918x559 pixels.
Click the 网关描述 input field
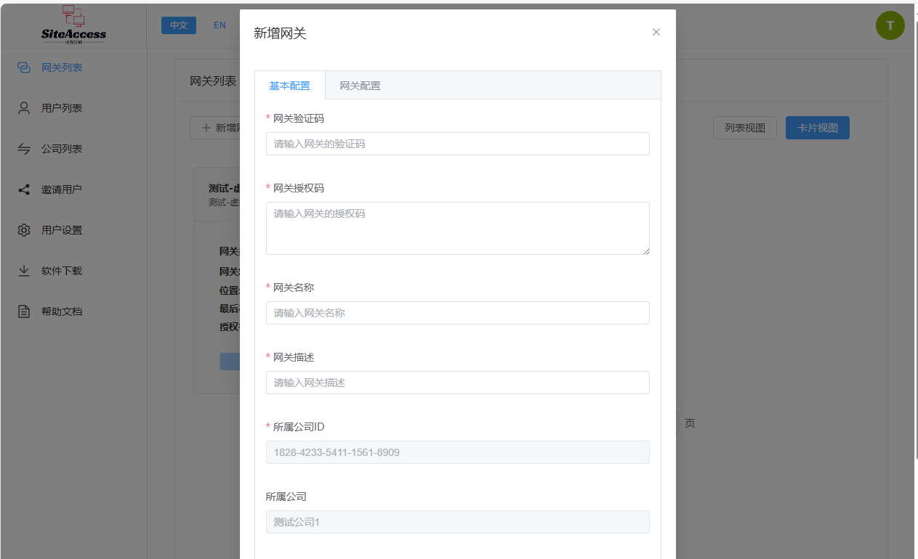coord(457,383)
